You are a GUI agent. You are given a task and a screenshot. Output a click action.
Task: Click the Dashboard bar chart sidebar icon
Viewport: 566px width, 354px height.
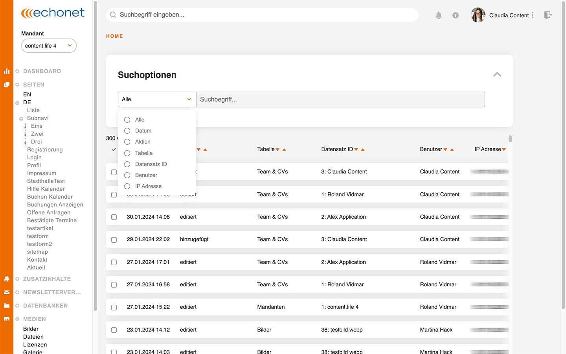7,71
